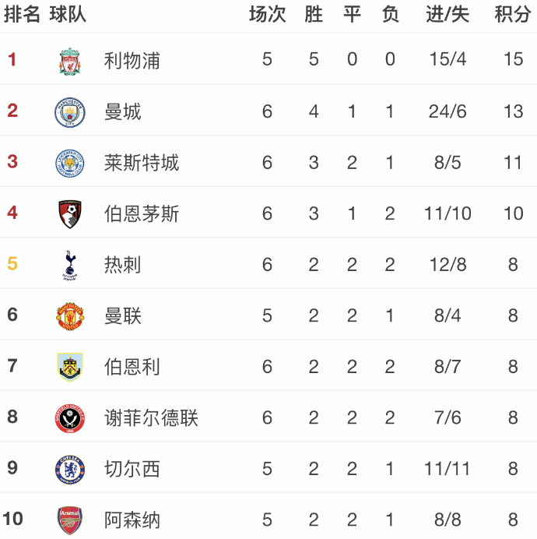This screenshot has height=539, width=537.
Task: Click the Sheffield United crest
Action: point(70,418)
